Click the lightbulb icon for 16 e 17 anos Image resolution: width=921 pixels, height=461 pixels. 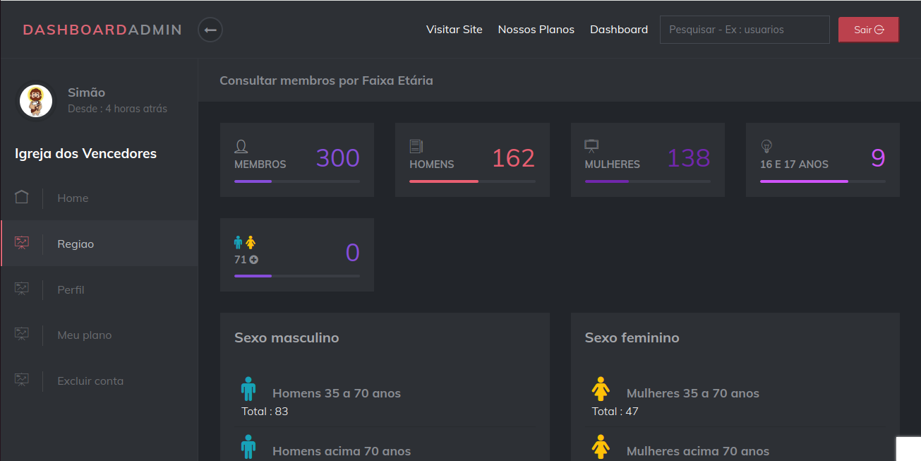(x=766, y=146)
